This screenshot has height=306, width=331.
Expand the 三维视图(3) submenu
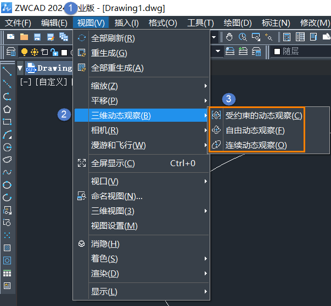(x=142, y=211)
